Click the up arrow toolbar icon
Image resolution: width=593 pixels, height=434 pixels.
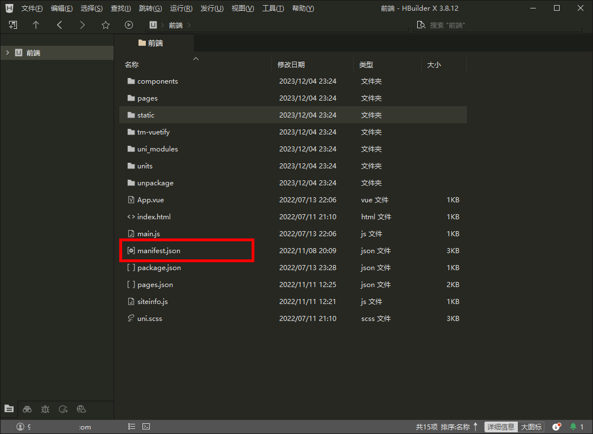[x=36, y=25]
